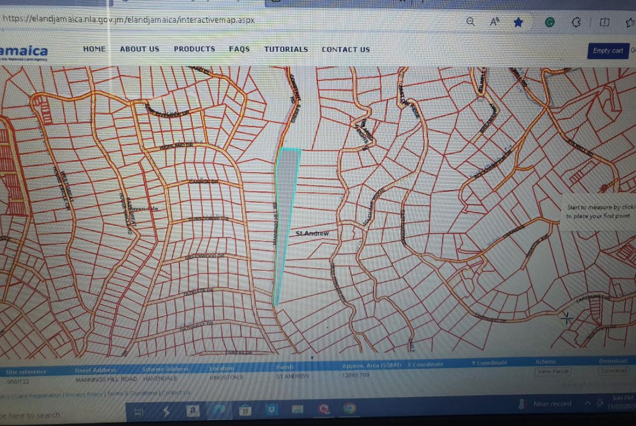Viewport: 636px width, 426px height.
Task: Open the green Grammarly extension icon
Action: point(550,23)
